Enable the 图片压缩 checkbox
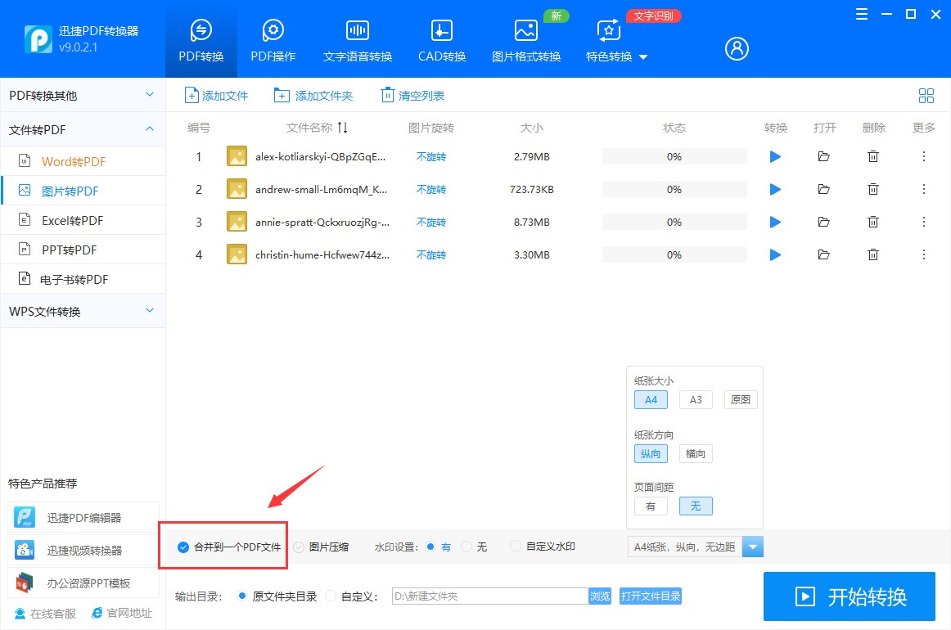The height and width of the screenshot is (630, 951). (x=298, y=547)
